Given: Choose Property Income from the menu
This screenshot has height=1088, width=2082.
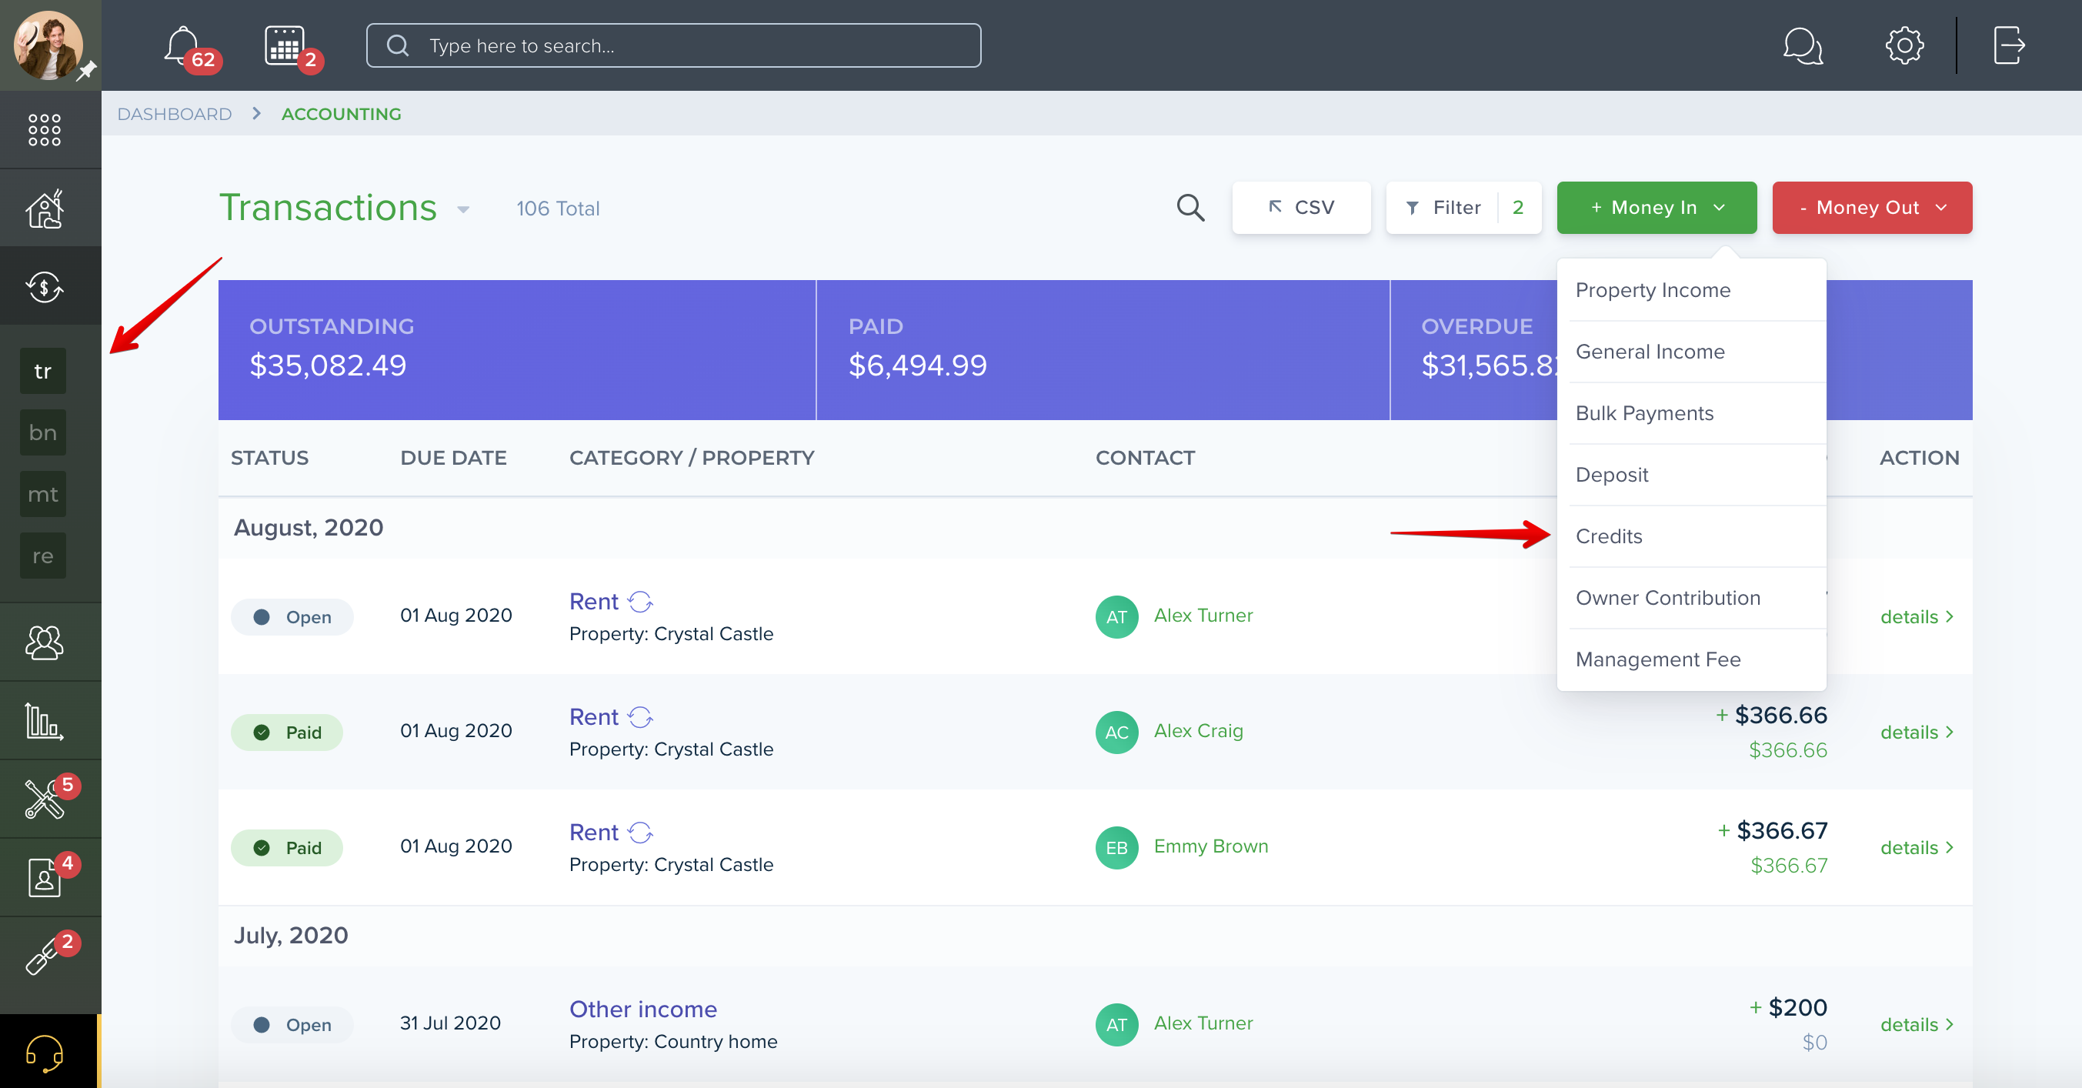Looking at the screenshot, I should coord(1690,290).
